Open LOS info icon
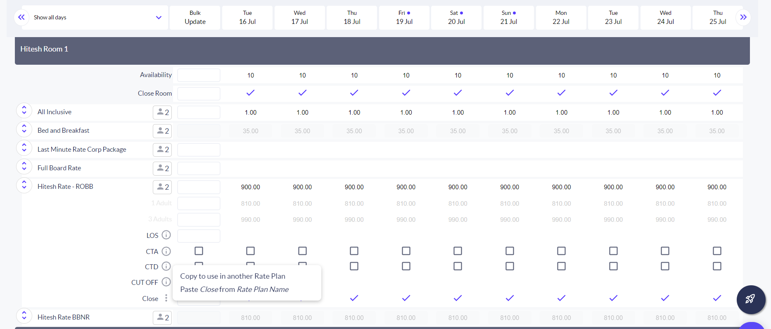 tap(166, 235)
